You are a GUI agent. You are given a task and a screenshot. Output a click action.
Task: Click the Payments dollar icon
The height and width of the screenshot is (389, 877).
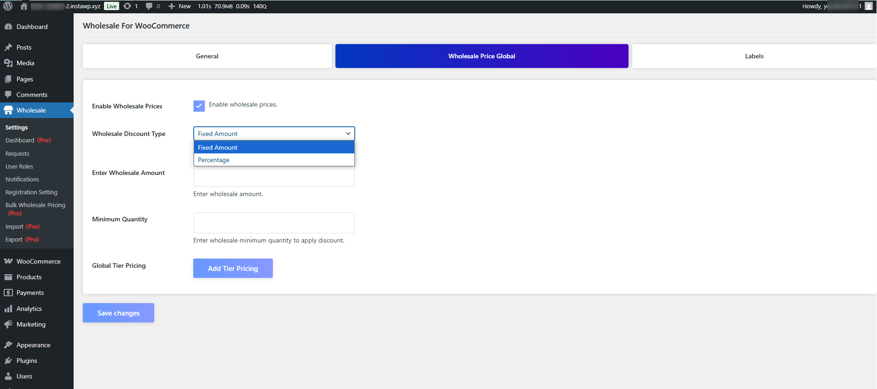[x=8, y=293]
